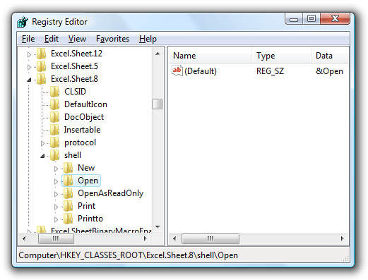The width and height of the screenshot is (368, 280).
Task: Select the Insertable key label
Action: coord(82,130)
